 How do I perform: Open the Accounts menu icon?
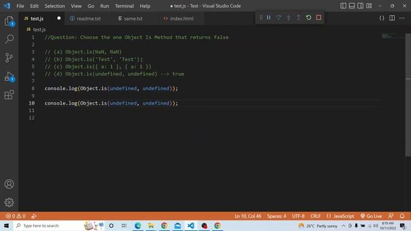point(9,184)
